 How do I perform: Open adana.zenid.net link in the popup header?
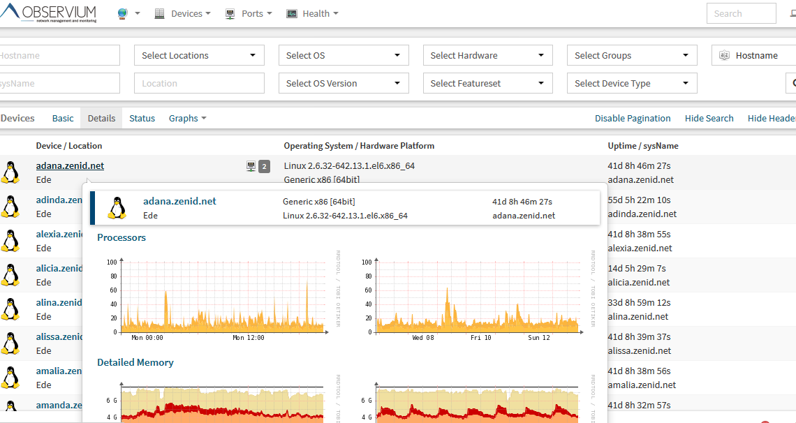pos(179,201)
